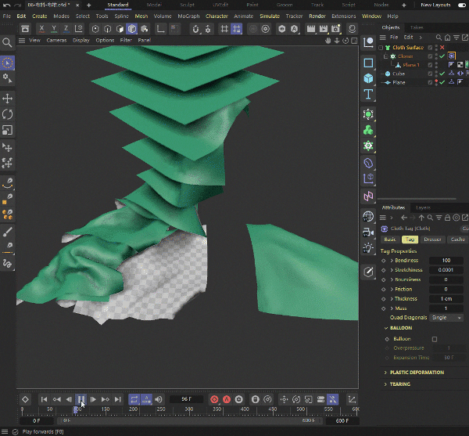Enable the Balloon checkbox
The width and height of the screenshot is (469, 436).
(x=435, y=339)
